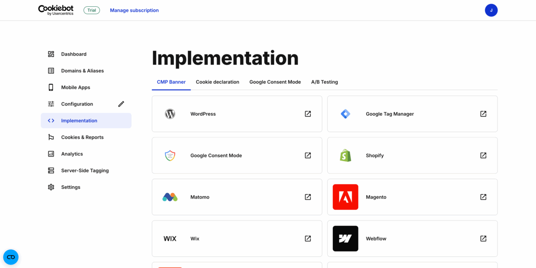Click the Google Tag Manager logo icon
The height and width of the screenshot is (268, 536).
point(345,114)
